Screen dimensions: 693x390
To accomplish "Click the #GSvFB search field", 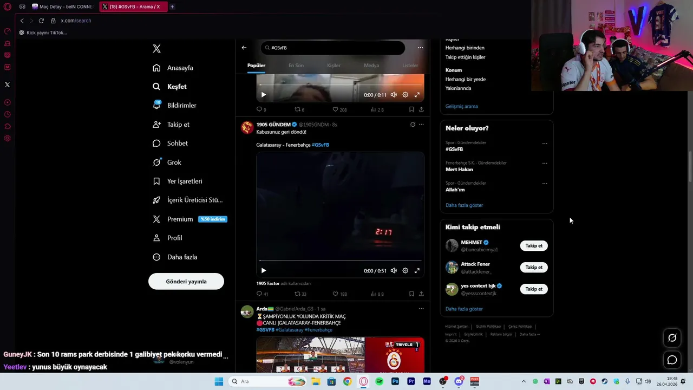I will click(x=332, y=48).
